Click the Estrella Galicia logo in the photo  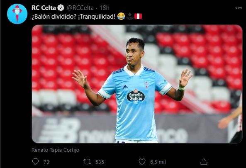(136, 96)
